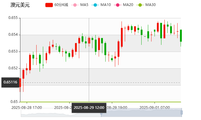Select the last green candle at far right

click(x=181, y=35)
